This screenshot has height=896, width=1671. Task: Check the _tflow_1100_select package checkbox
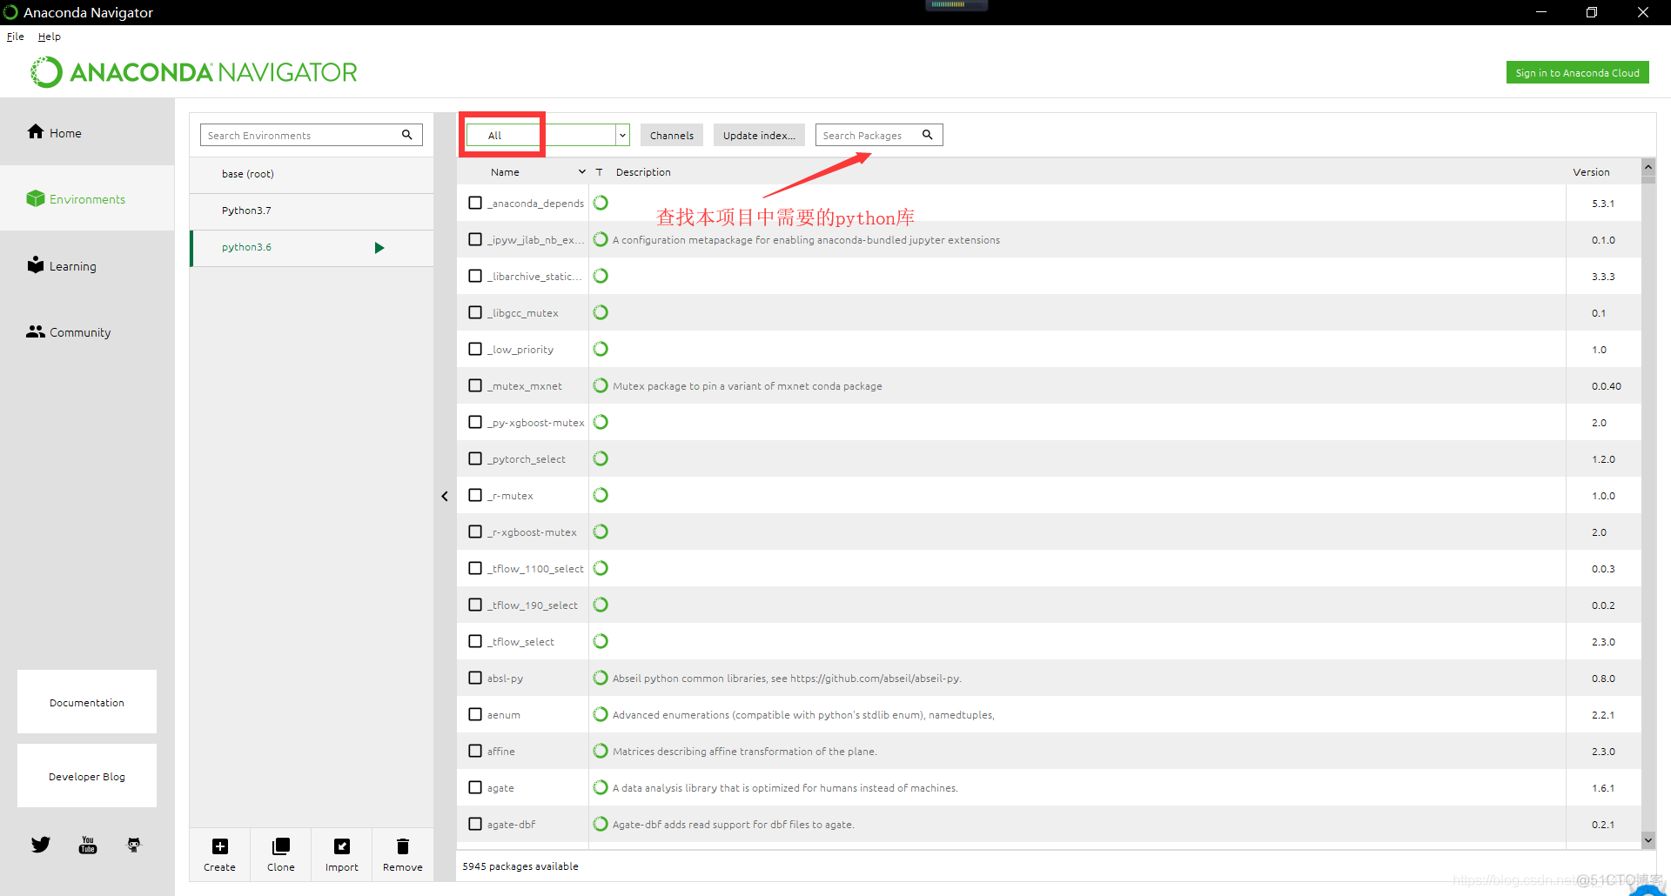(x=475, y=568)
